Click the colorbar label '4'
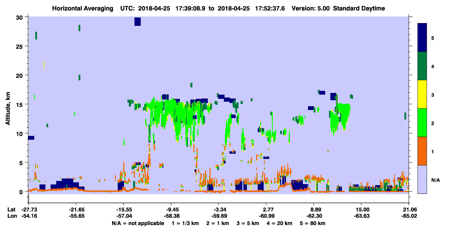The image size is (454, 233). point(433,66)
